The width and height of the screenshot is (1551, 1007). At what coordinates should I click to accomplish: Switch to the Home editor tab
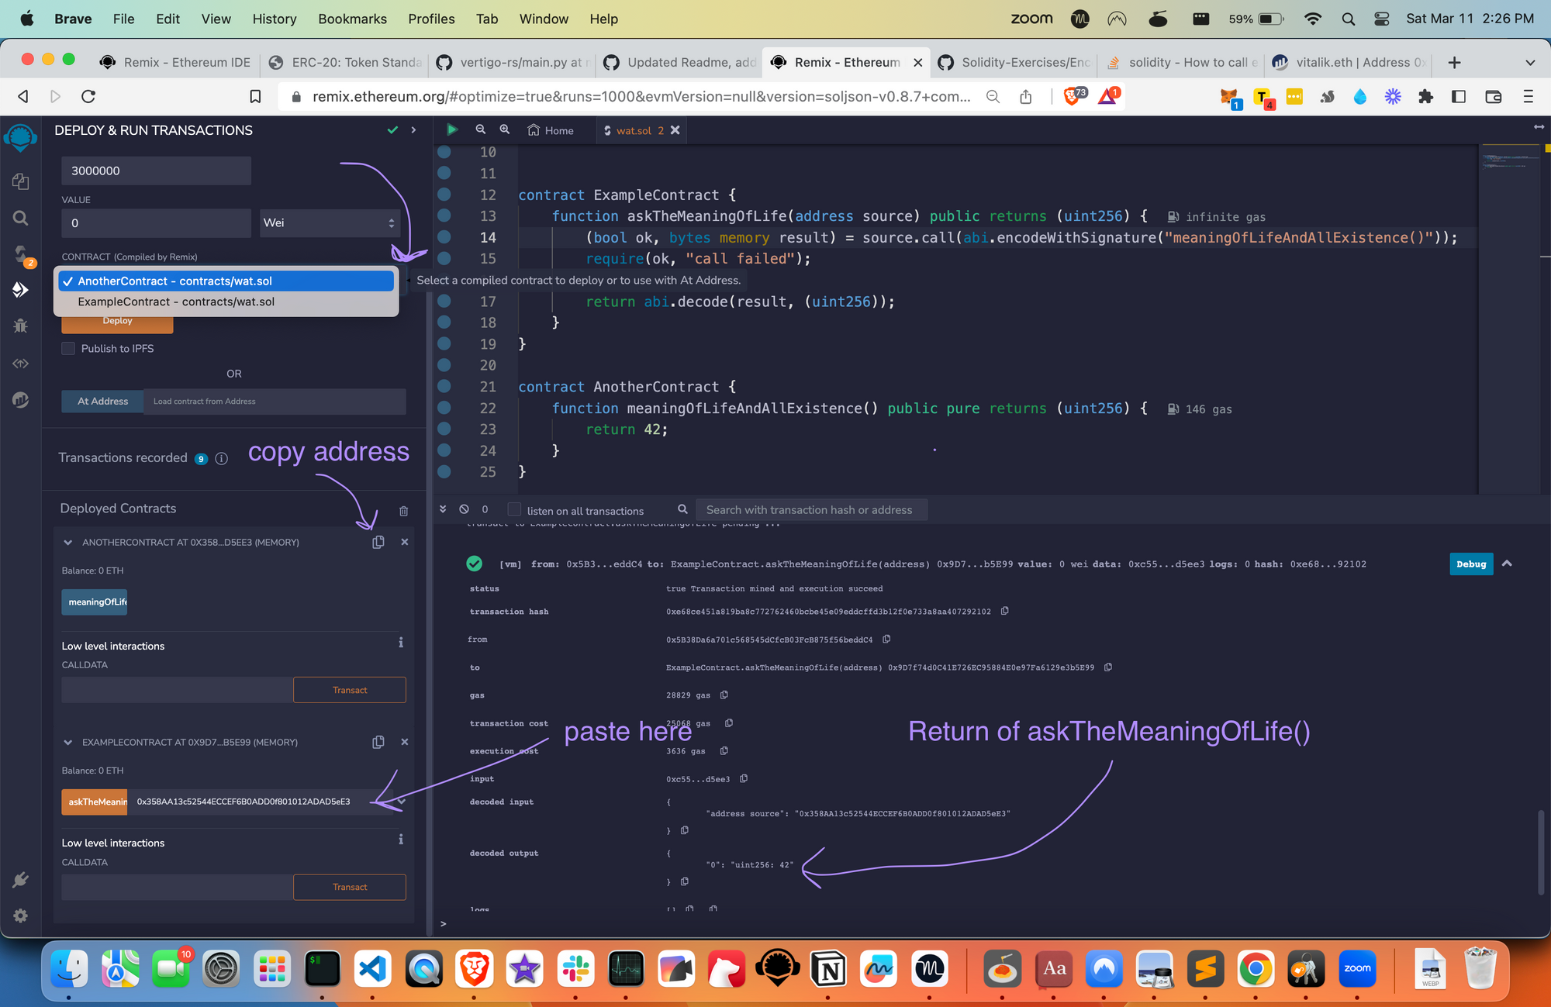tap(551, 130)
